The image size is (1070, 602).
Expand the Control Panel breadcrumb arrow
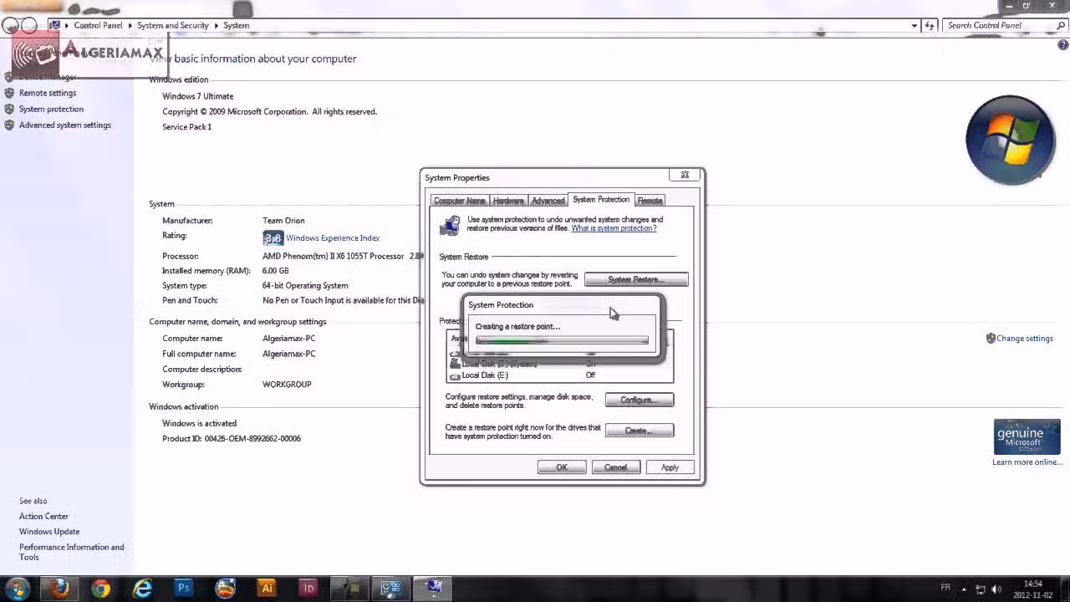coord(130,26)
